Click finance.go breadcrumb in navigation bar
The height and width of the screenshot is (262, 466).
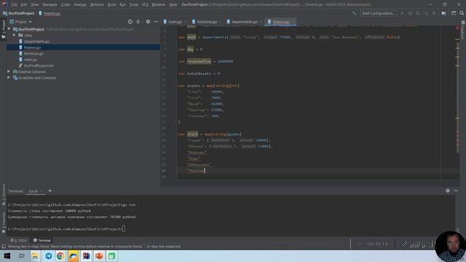(50, 13)
